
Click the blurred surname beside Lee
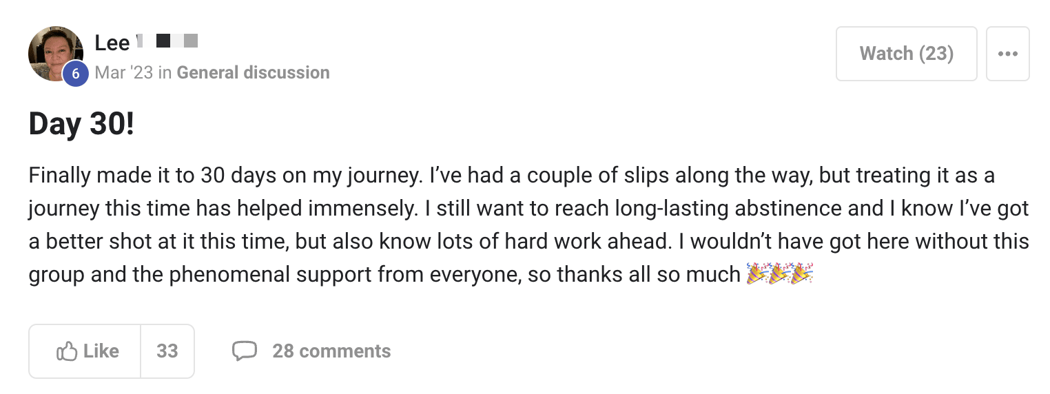coord(167,42)
